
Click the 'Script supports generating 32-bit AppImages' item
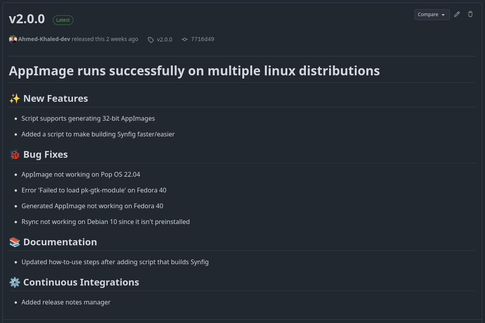[x=88, y=118]
